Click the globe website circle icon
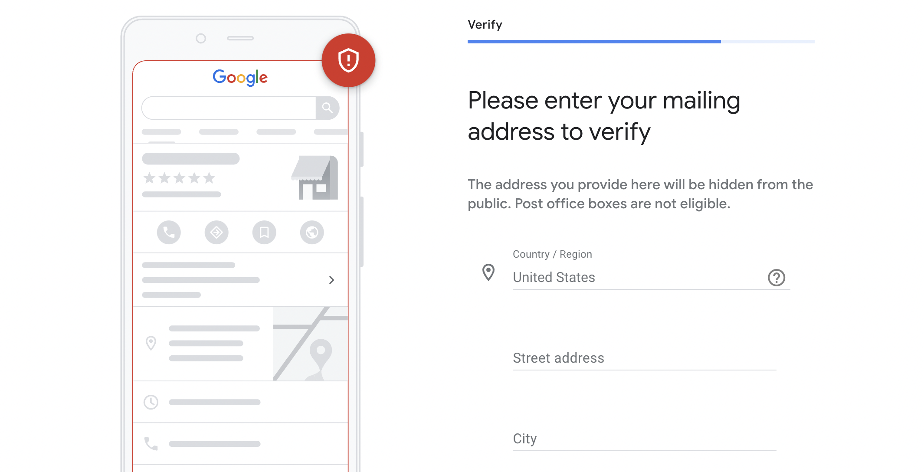 312,233
